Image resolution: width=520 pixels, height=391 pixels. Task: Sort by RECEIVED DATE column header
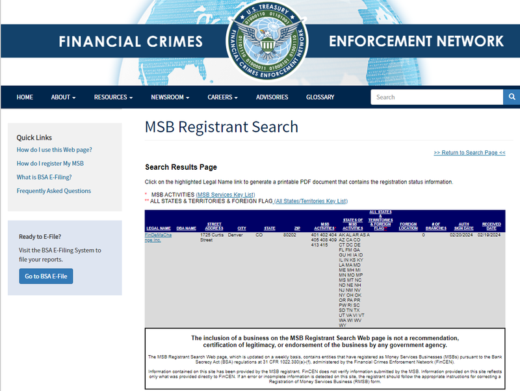(491, 226)
